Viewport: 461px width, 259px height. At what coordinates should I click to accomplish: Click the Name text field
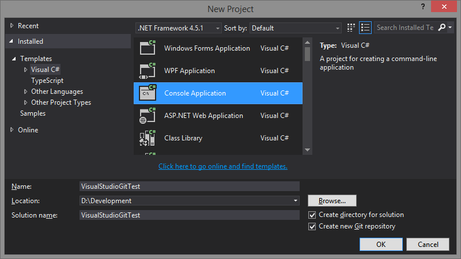(x=190, y=186)
